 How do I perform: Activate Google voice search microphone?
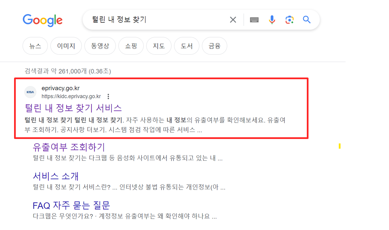(x=272, y=19)
